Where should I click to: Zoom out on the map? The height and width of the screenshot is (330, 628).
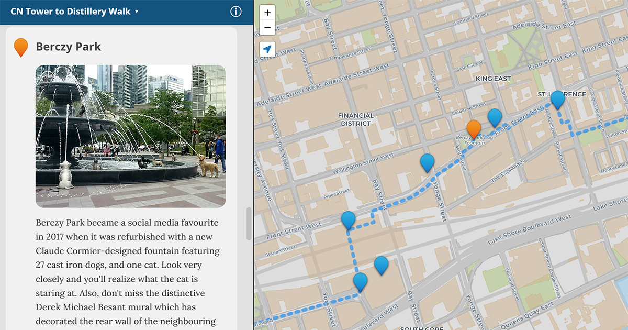coord(267,28)
